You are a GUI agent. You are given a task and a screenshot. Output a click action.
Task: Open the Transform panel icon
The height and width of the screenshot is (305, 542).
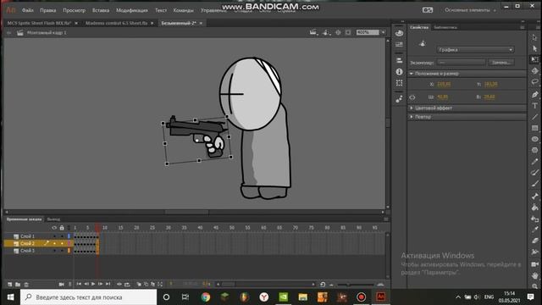point(399,83)
